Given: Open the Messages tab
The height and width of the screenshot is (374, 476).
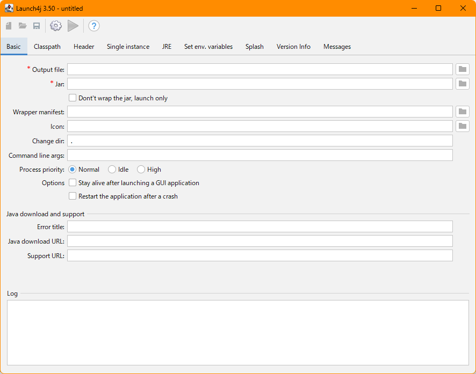Looking at the screenshot, I should point(337,46).
